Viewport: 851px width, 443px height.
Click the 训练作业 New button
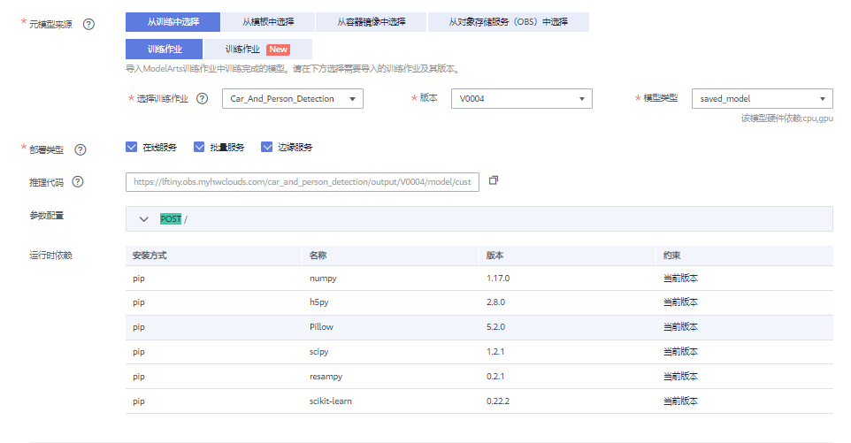257,50
